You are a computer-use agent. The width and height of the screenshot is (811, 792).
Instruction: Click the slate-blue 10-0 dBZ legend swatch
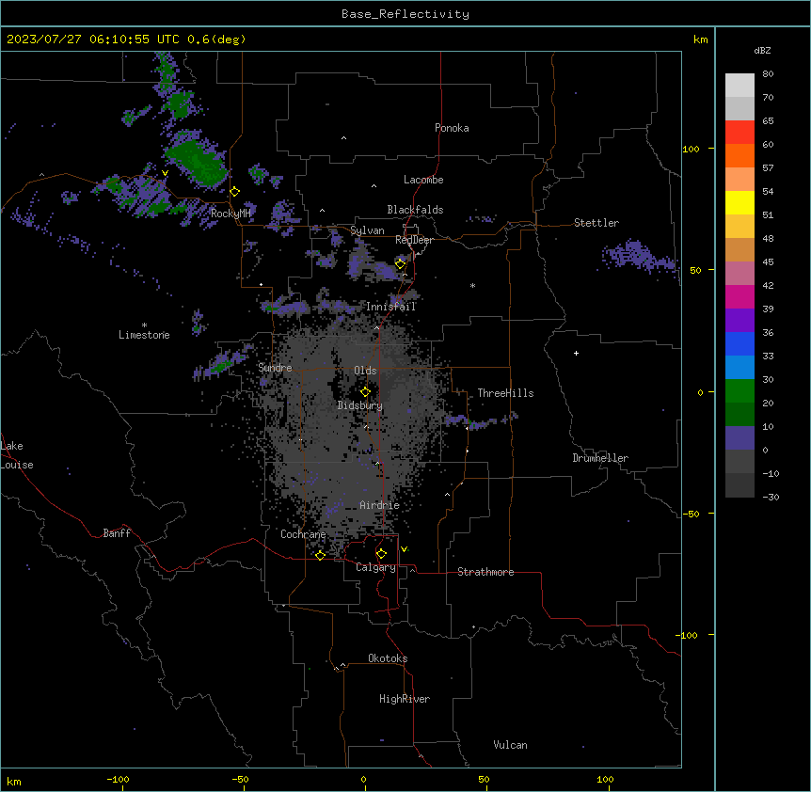(739, 438)
